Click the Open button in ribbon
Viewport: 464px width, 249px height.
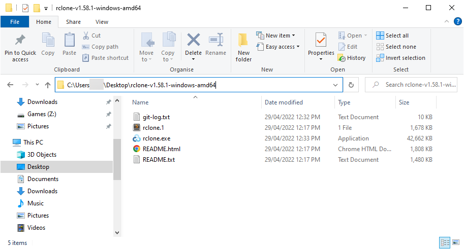[x=353, y=35]
